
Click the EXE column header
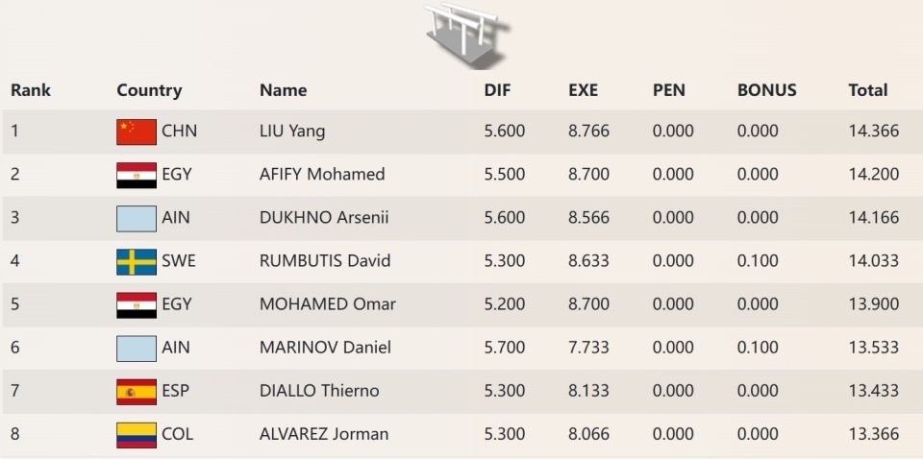pos(583,90)
